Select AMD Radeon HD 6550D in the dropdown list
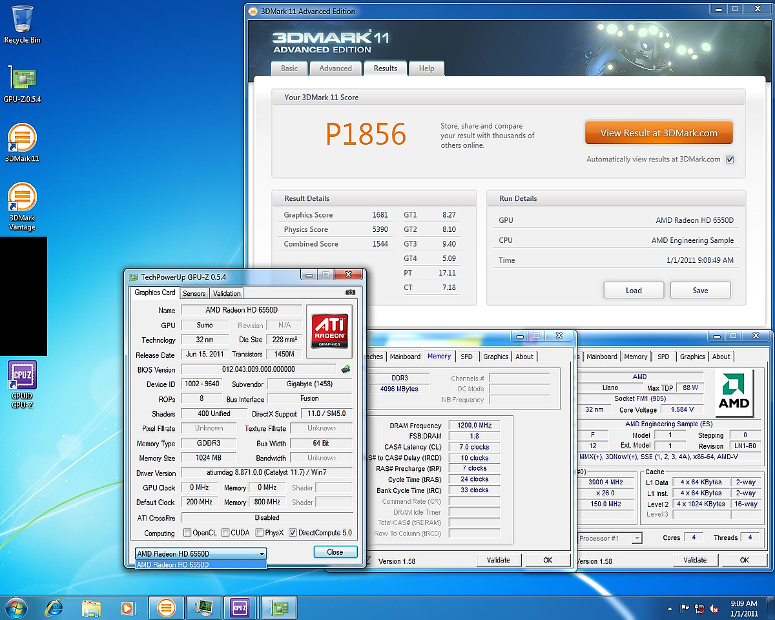This screenshot has width=775, height=620. click(201, 564)
